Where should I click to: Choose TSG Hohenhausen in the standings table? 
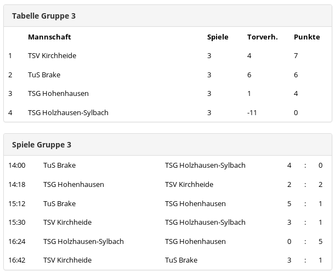(x=58, y=94)
